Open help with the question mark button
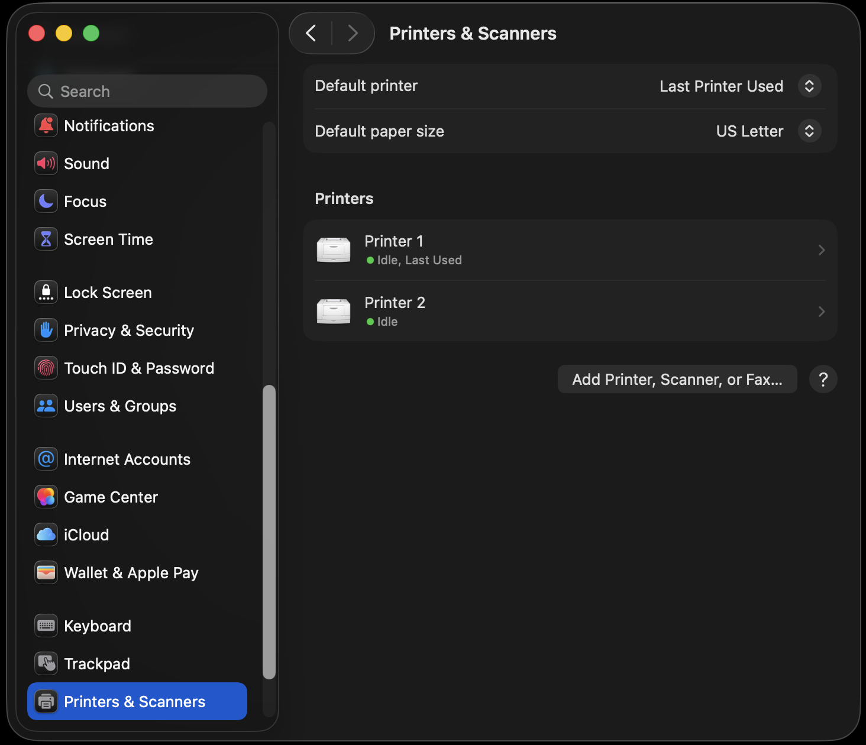This screenshot has height=745, width=866. point(823,379)
